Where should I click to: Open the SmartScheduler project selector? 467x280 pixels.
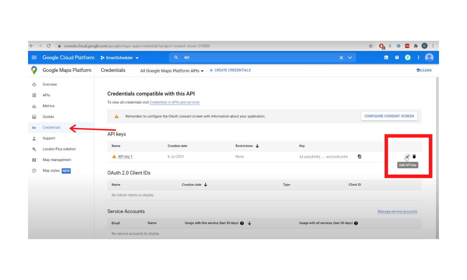click(x=120, y=58)
